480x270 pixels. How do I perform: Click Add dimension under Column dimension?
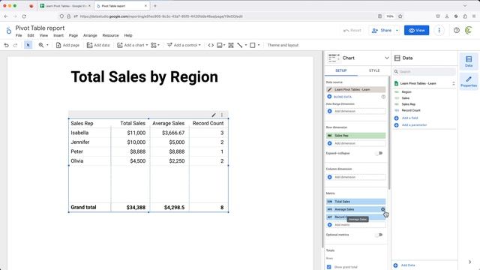coord(355,177)
